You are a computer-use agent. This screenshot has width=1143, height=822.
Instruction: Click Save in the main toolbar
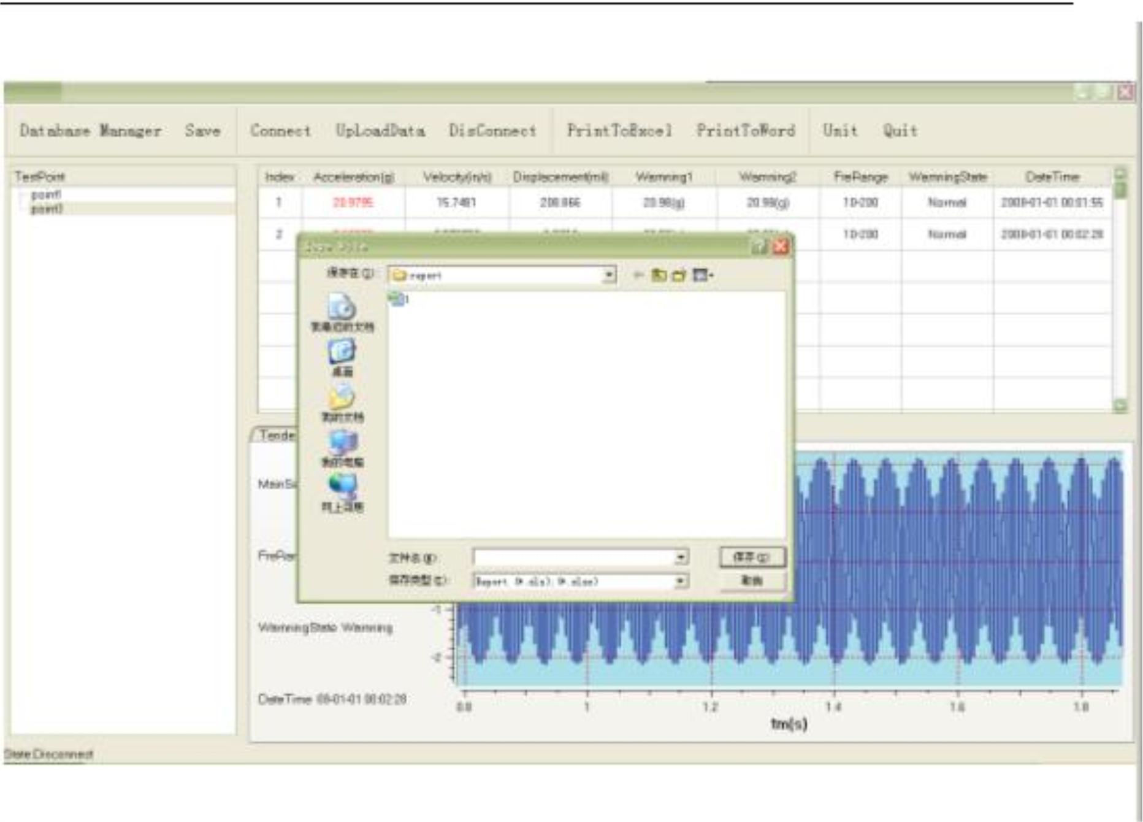pyautogui.click(x=202, y=131)
